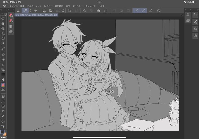The height and width of the screenshot is (139, 199).
Task: Open the Brush Size palette icon
Action: coord(11,26)
